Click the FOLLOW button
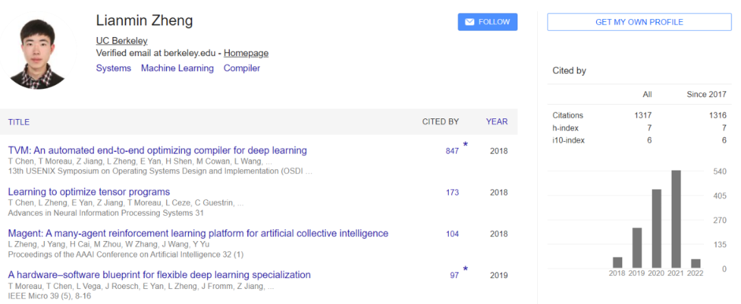The width and height of the screenshot is (741, 304). [x=487, y=22]
